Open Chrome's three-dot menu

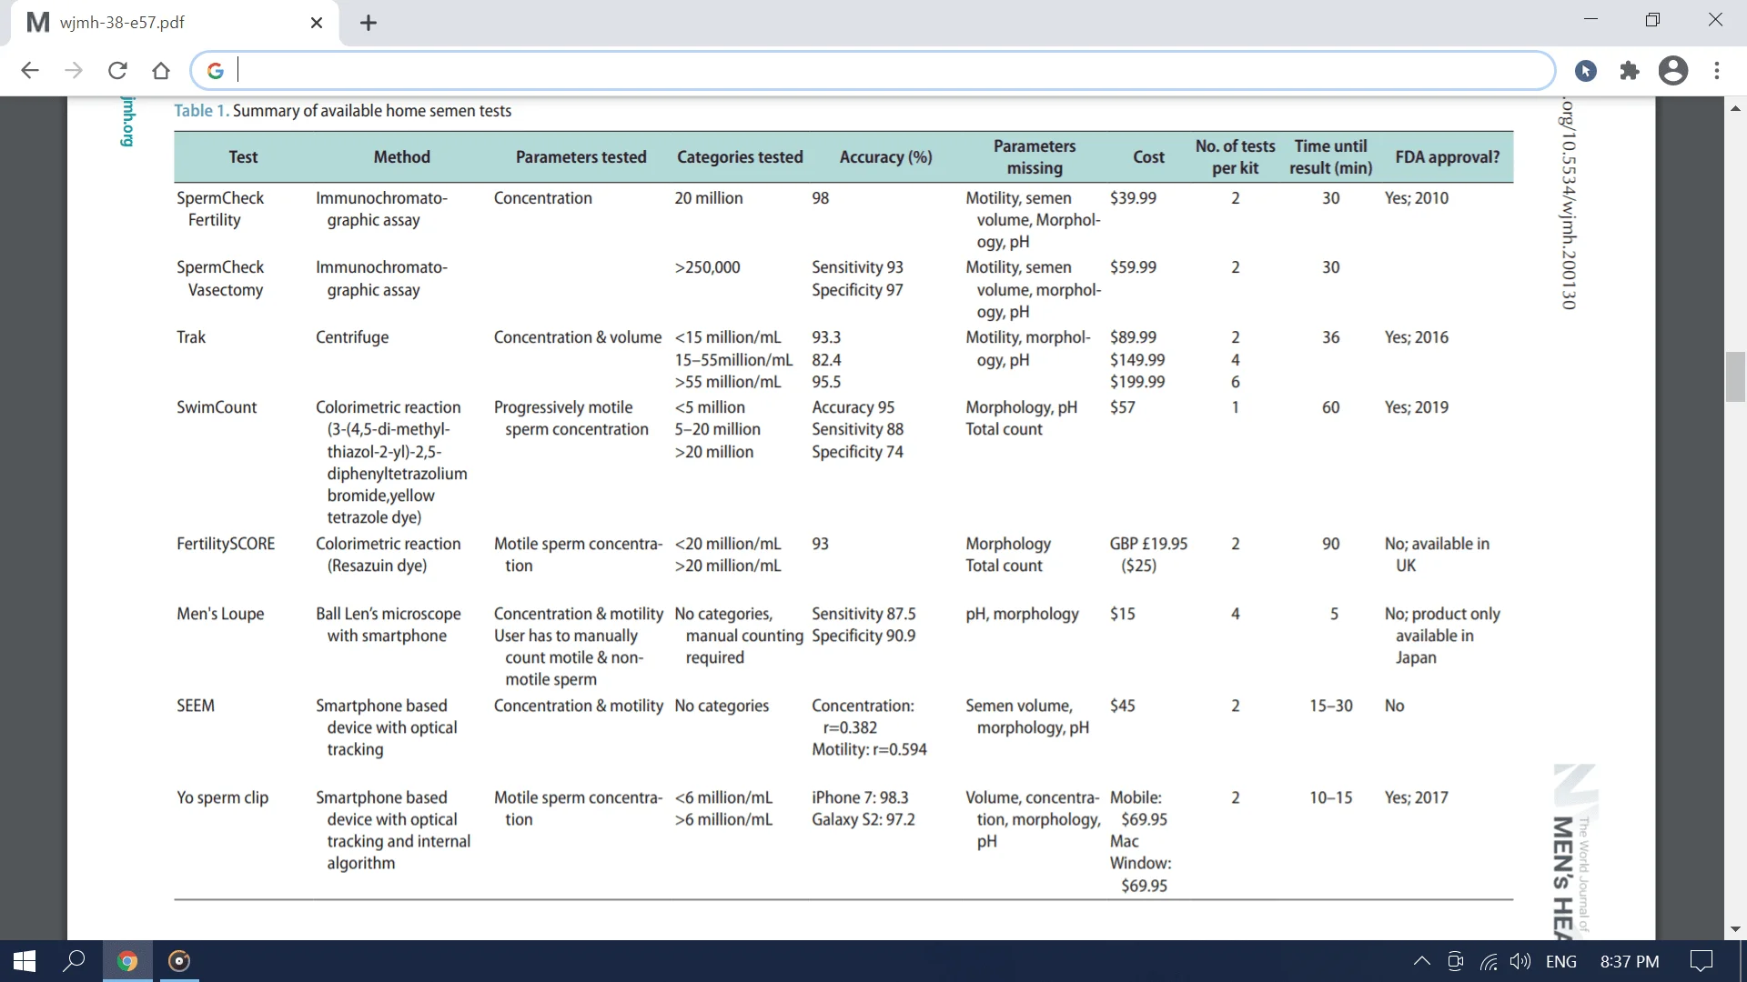click(x=1717, y=71)
